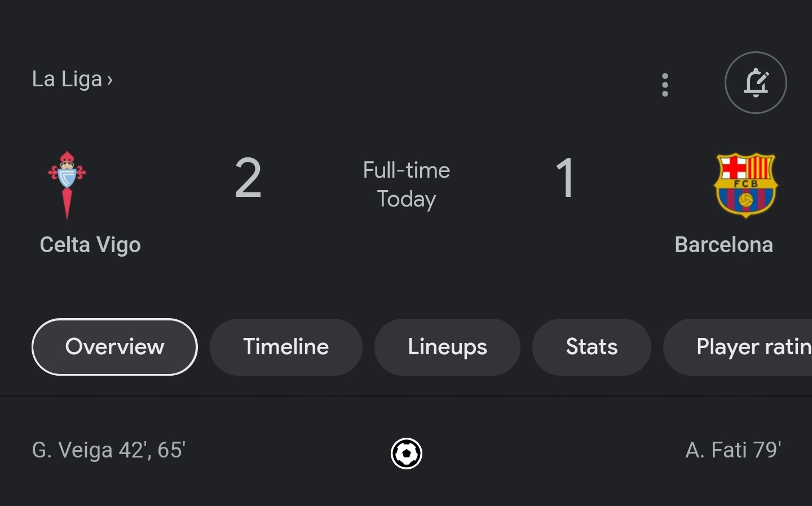This screenshot has height=506, width=812.
Task: Tap Barcelona's score of 1
Action: coord(564,178)
